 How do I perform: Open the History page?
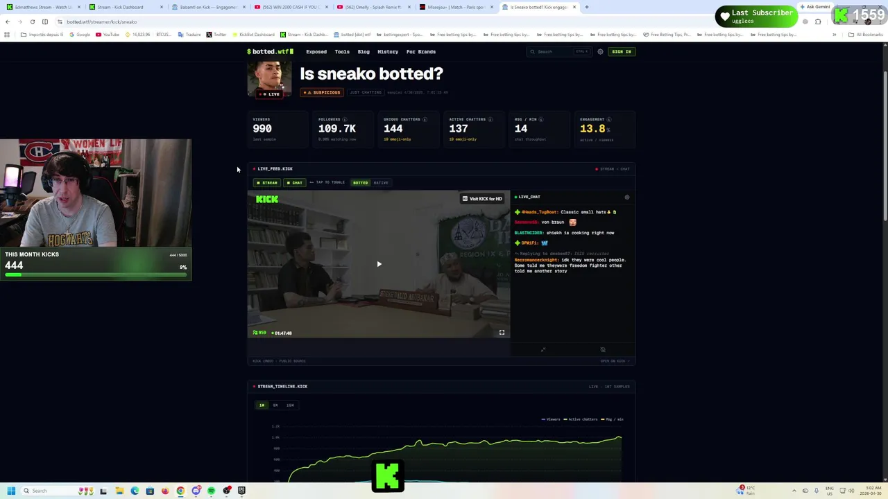(x=388, y=51)
